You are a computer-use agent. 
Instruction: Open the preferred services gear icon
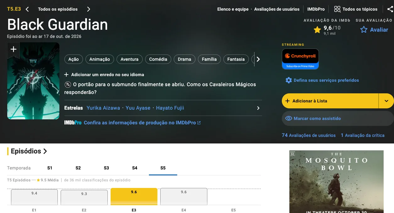click(289, 80)
